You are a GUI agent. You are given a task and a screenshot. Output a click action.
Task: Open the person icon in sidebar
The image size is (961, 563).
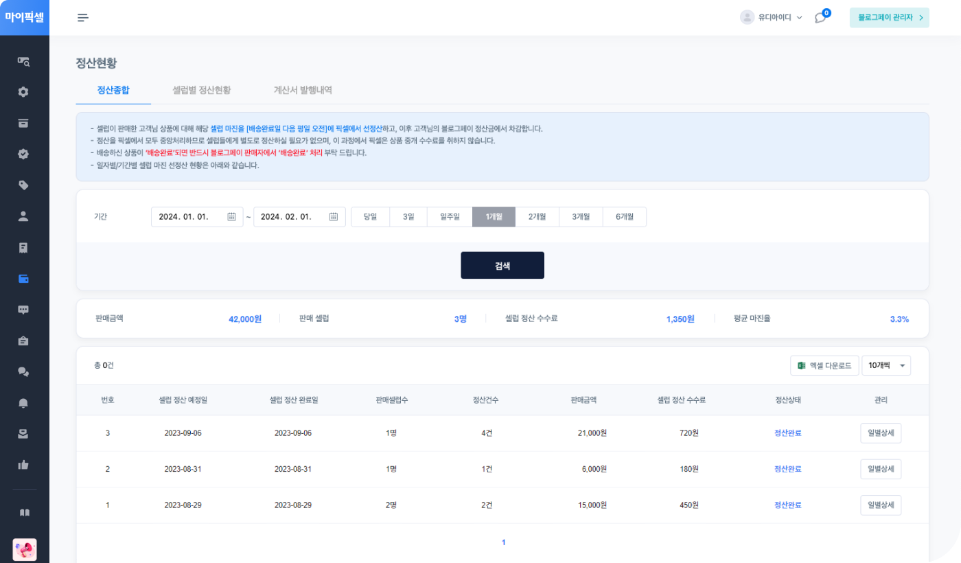point(24,216)
